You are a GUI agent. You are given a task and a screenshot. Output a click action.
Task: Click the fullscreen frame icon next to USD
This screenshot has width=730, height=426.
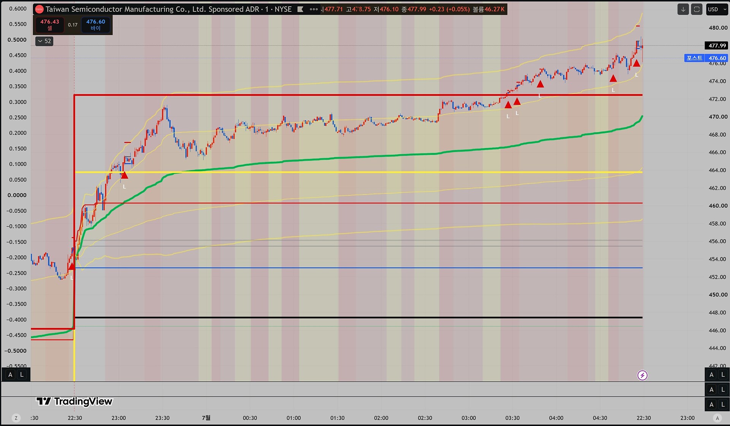[x=697, y=9]
